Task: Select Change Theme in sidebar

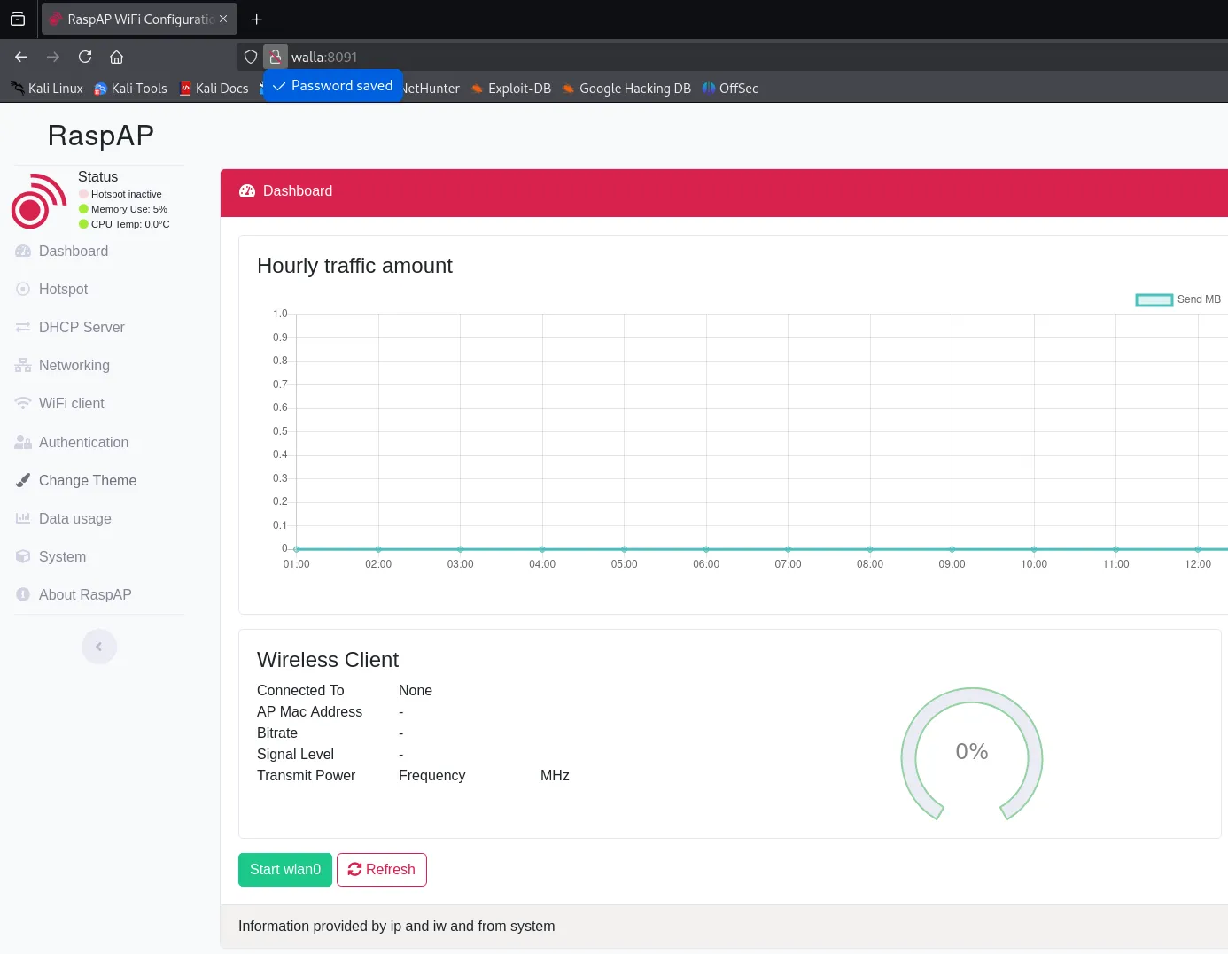Action: point(88,480)
